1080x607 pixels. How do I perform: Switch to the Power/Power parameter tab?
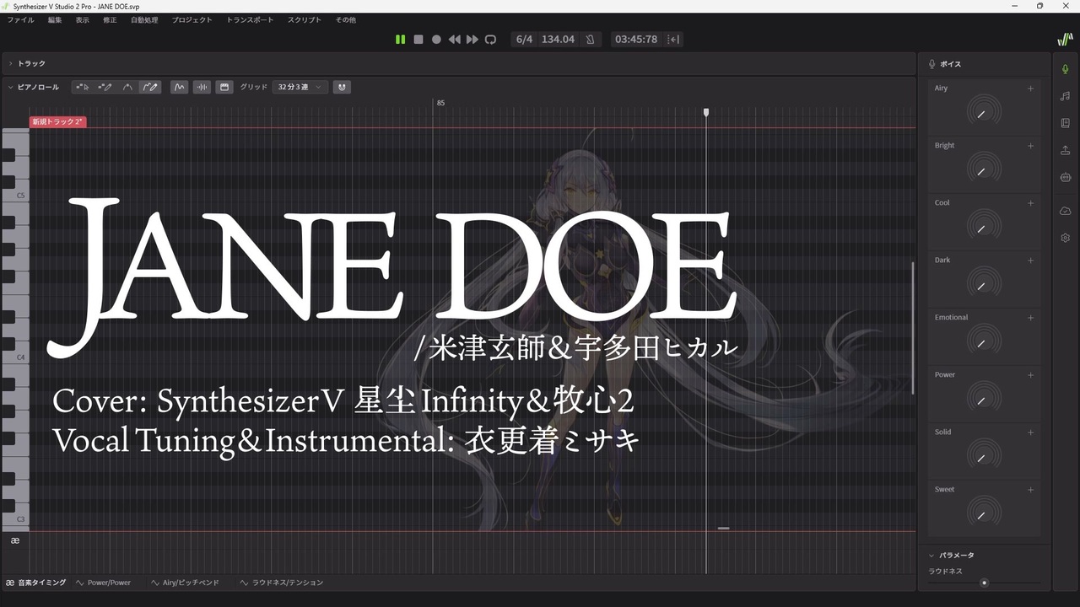103,583
